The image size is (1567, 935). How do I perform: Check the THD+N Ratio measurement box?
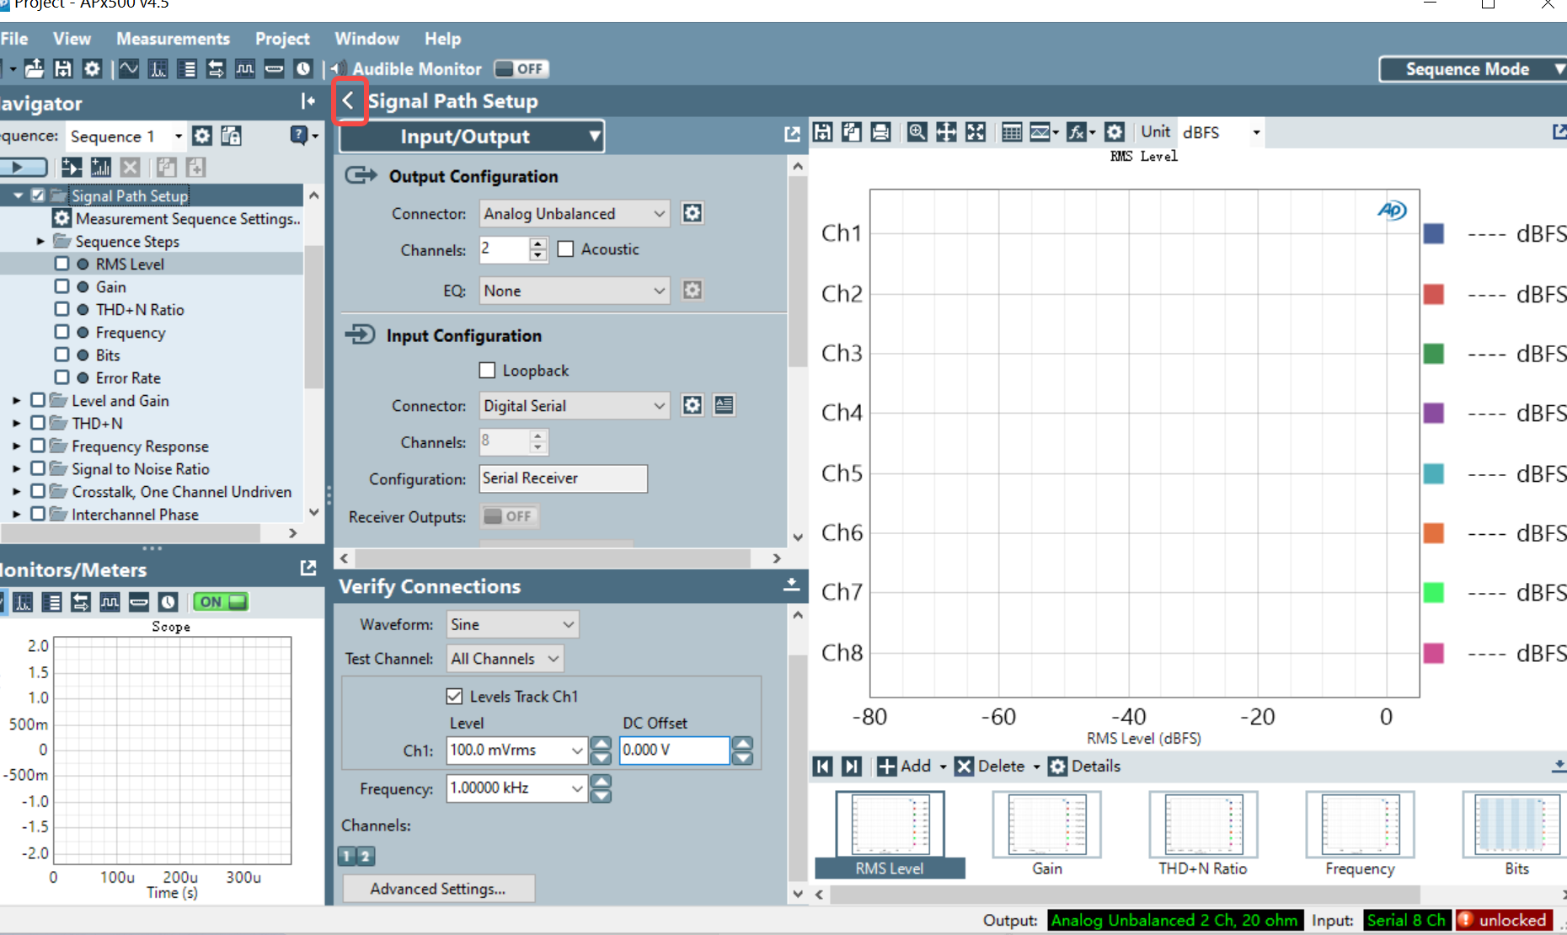click(x=62, y=309)
